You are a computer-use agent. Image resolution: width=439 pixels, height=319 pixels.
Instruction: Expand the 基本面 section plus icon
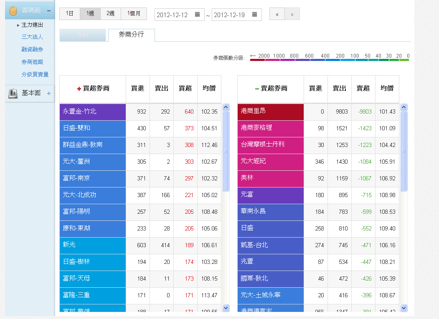(x=49, y=94)
